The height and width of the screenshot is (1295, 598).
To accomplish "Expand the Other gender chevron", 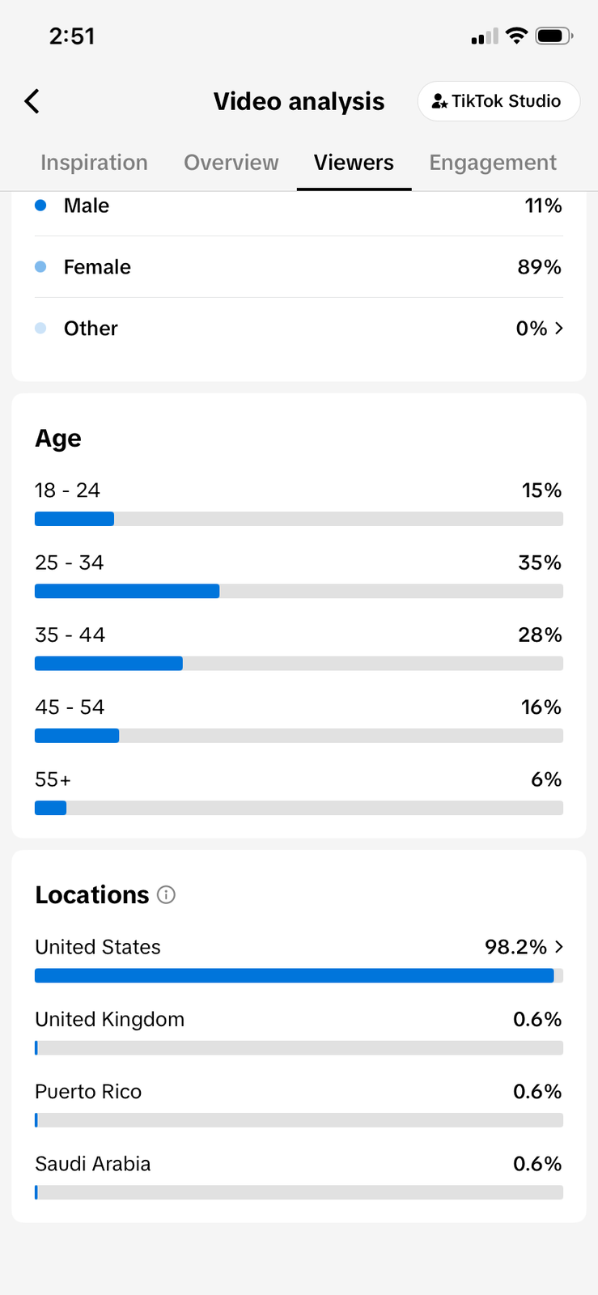I will [558, 328].
